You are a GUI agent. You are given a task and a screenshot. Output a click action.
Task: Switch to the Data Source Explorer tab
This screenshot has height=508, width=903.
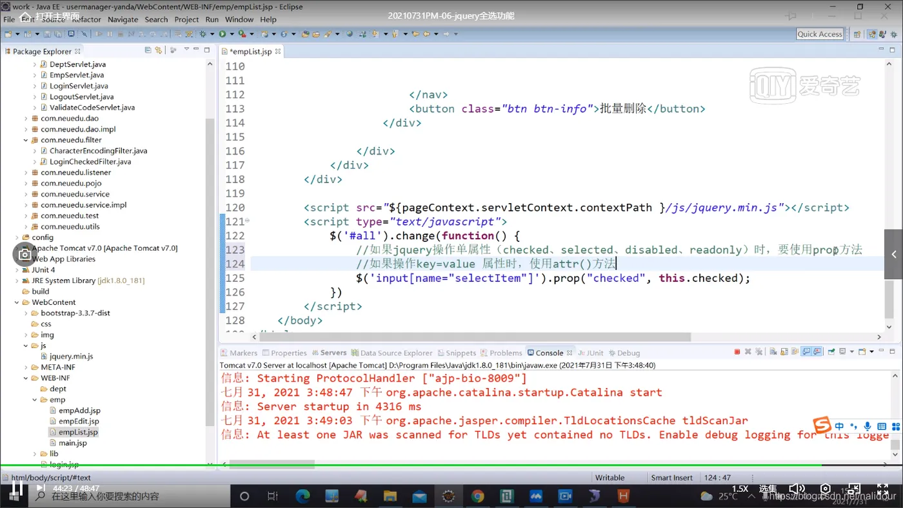point(392,353)
